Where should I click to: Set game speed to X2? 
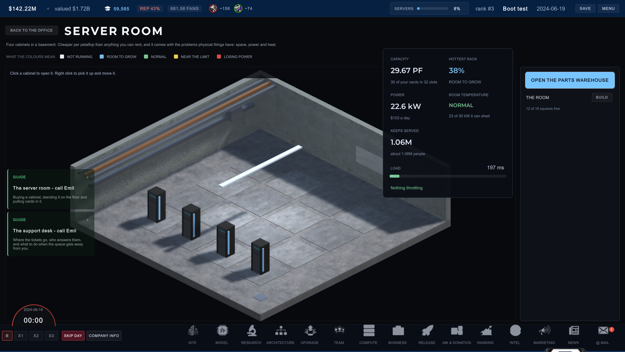(x=36, y=336)
